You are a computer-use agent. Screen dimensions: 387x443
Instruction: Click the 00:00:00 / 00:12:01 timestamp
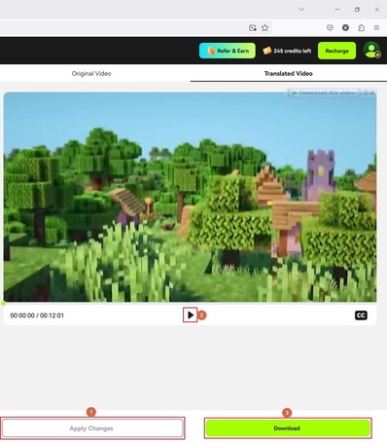coord(37,315)
